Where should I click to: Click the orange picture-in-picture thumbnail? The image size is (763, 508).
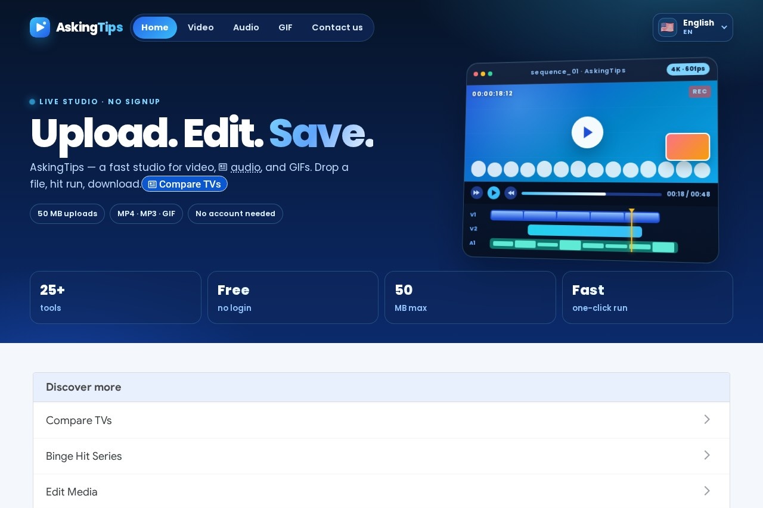tap(687, 147)
